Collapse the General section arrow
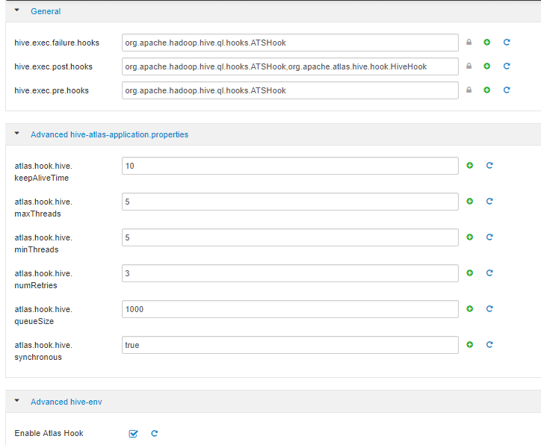 (x=17, y=11)
